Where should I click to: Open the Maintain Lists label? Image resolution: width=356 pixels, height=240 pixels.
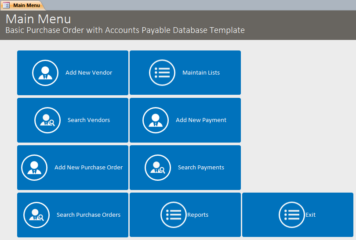(x=201, y=72)
